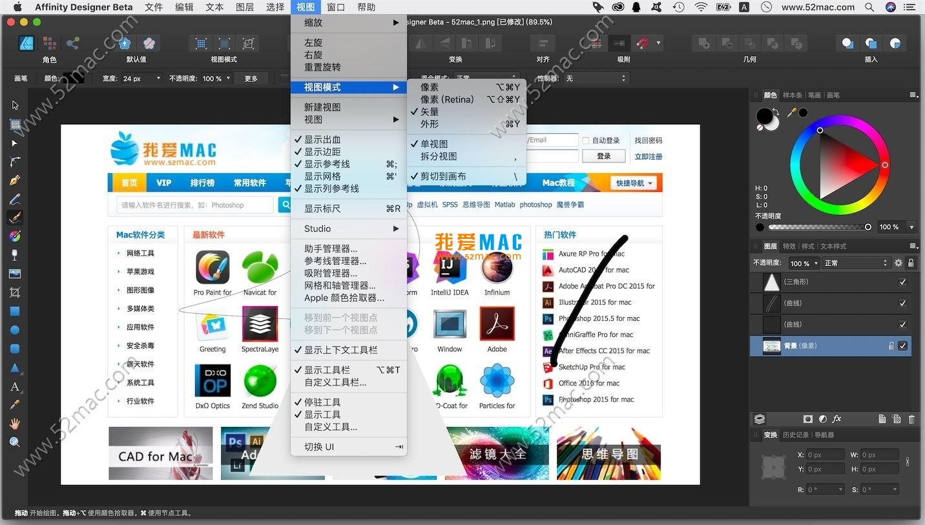Choose 切换 UI menu entry

(x=349, y=447)
